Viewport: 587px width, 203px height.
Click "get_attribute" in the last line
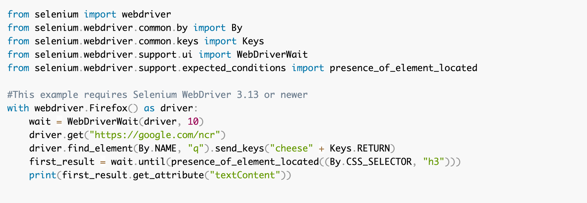click(168, 175)
